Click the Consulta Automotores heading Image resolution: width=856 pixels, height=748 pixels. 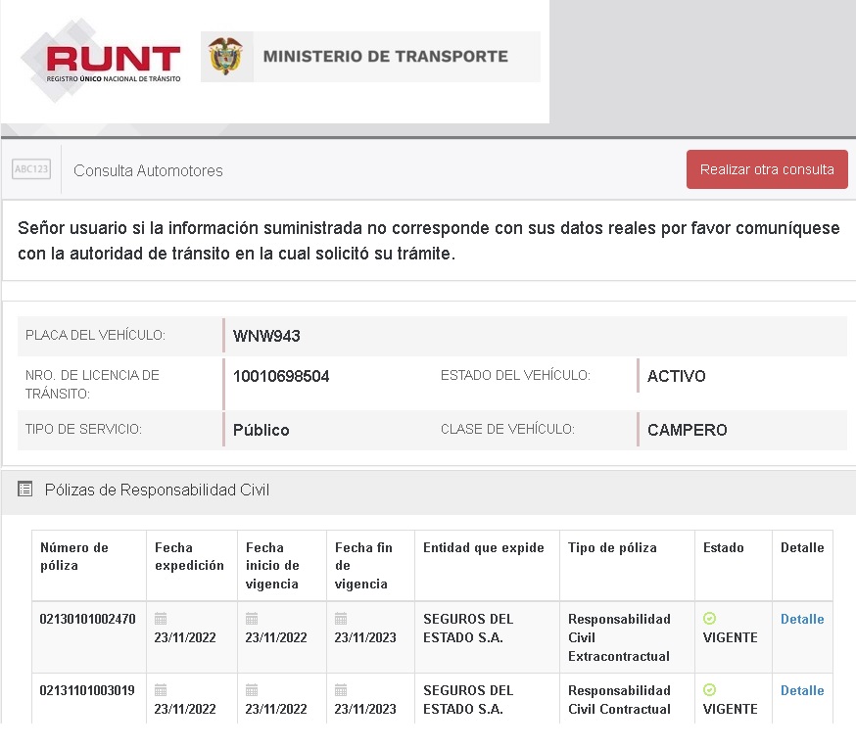point(148,170)
